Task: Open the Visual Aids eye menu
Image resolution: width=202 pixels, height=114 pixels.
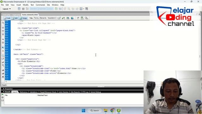Action: [86, 18]
